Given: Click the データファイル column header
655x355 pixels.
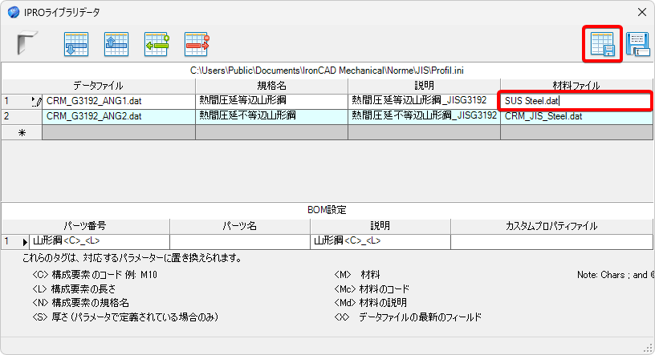Looking at the screenshot, I should [x=98, y=86].
